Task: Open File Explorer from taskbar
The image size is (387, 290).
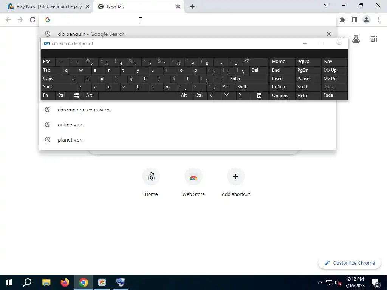Action: 46,282
